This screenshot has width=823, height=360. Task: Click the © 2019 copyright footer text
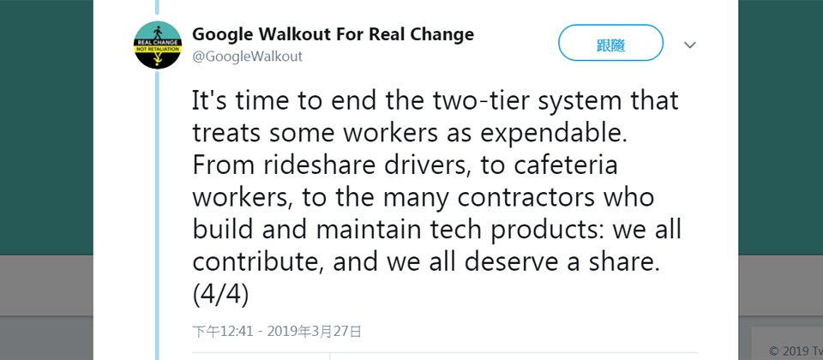tap(796, 351)
